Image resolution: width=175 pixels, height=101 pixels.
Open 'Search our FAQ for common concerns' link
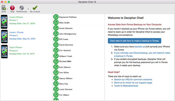point(133,79)
